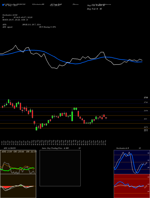Click the ADX indicator chart with green line
Screen dimensions: 150x198
18,162
